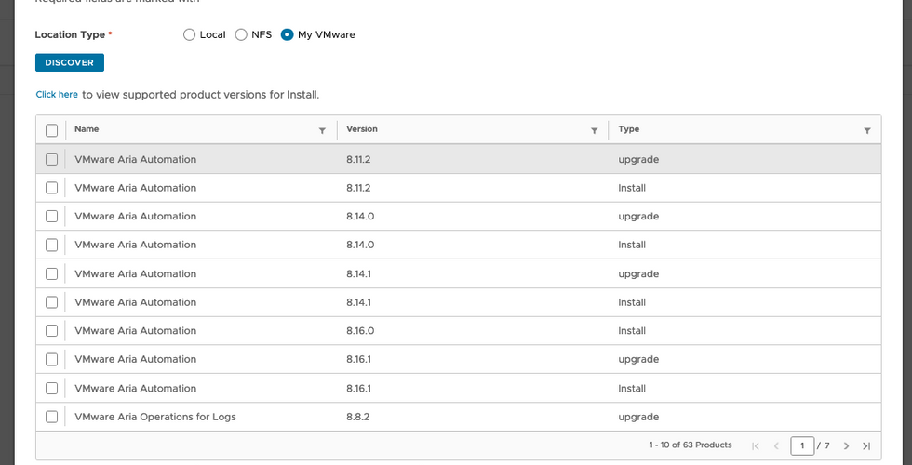Click the Type column filter icon
The height and width of the screenshot is (465, 912).
[866, 131]
